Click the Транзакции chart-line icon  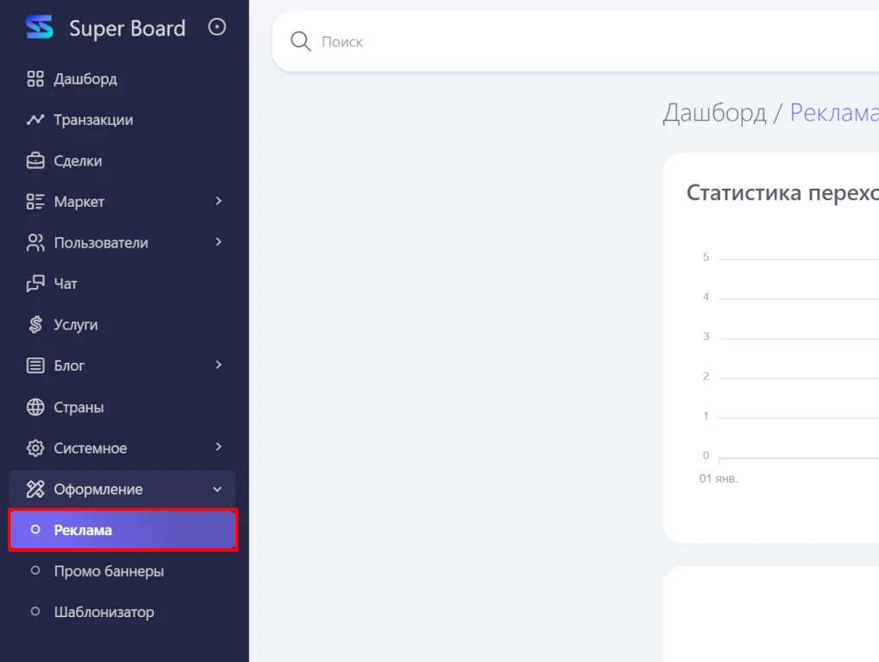35,120
